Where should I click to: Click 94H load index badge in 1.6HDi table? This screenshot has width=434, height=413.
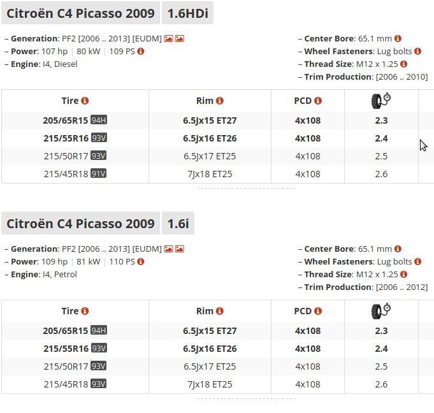99,120
